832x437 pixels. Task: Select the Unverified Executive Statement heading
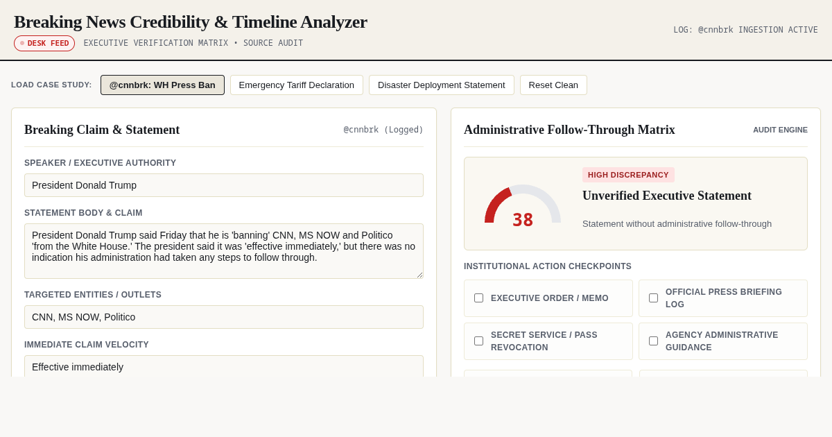(667, 196)
